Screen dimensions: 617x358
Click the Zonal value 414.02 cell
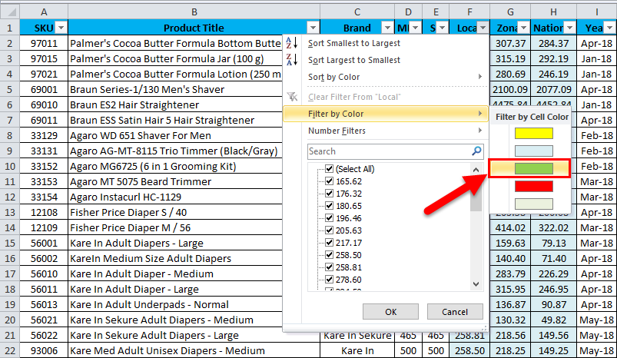pos(510,227)
